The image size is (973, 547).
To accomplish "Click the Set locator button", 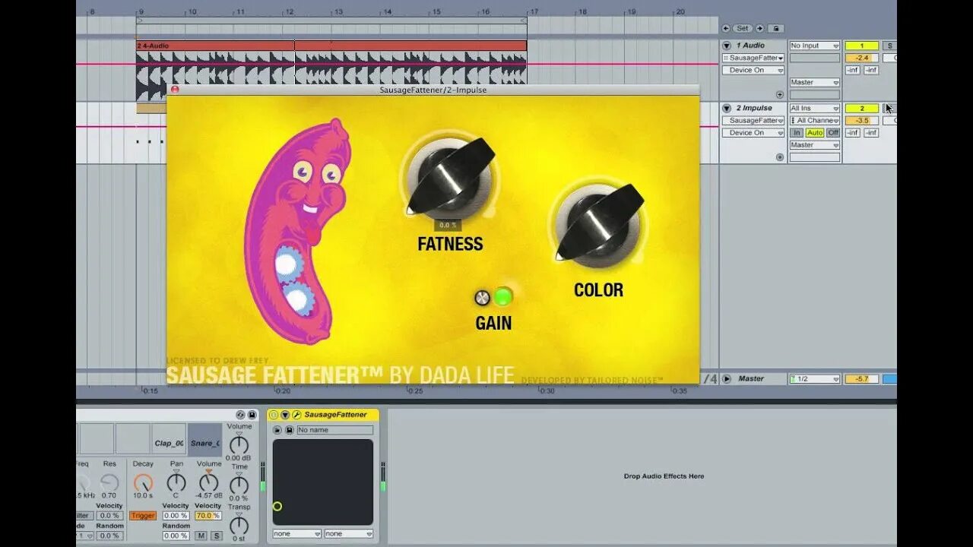I will click(x=743, y=28).
